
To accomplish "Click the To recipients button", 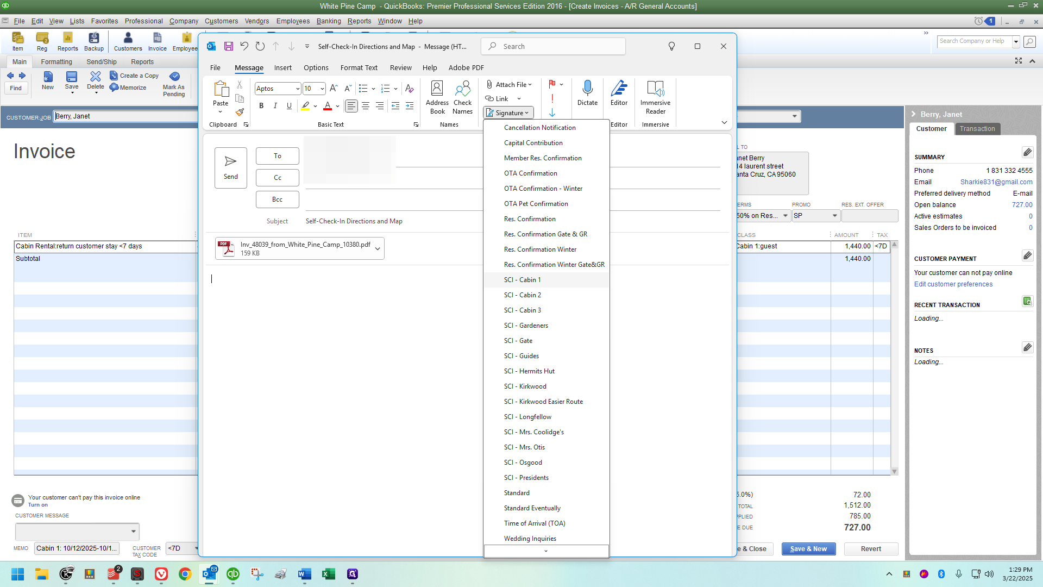I will [x=278, y=156].
